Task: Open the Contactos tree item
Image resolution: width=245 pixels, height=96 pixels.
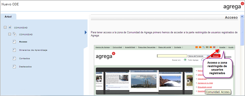Action: 24,58
